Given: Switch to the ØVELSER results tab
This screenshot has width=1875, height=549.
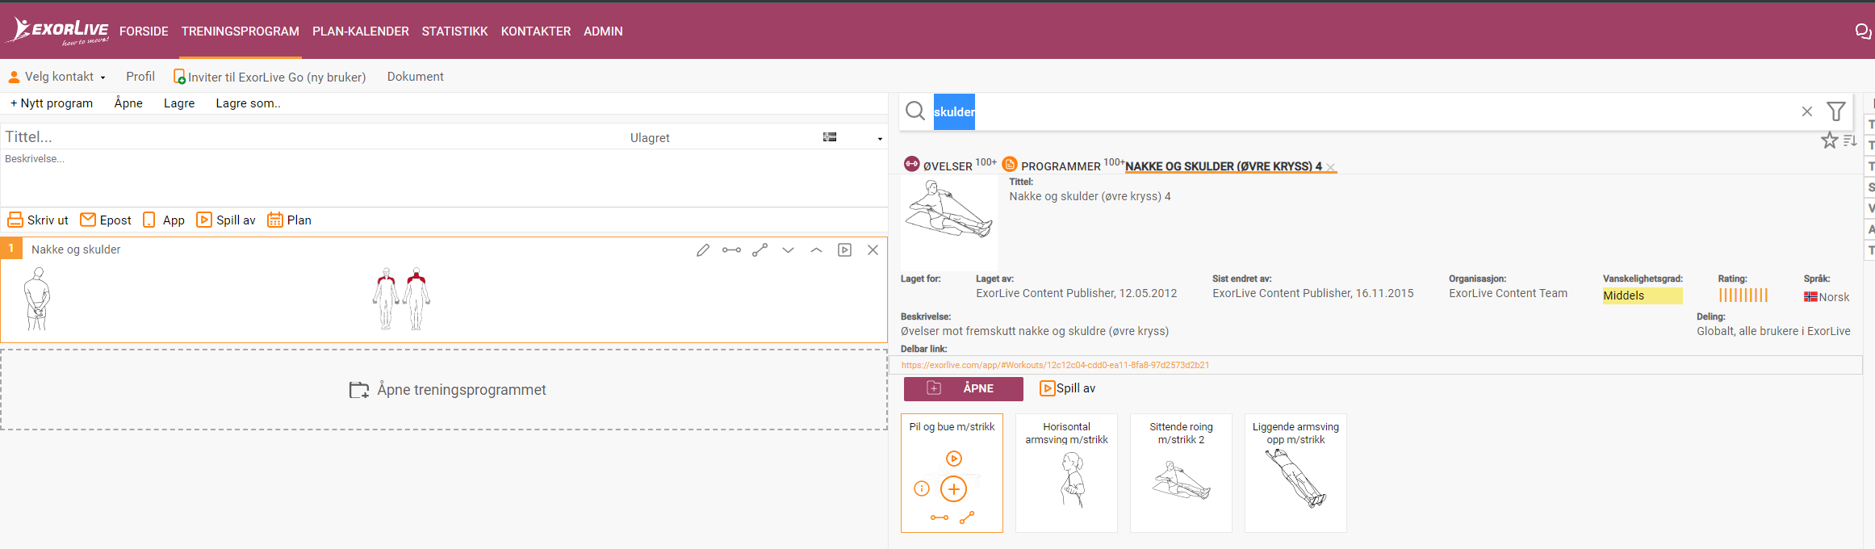Looking at the screenshot, I should pos(950,165).
